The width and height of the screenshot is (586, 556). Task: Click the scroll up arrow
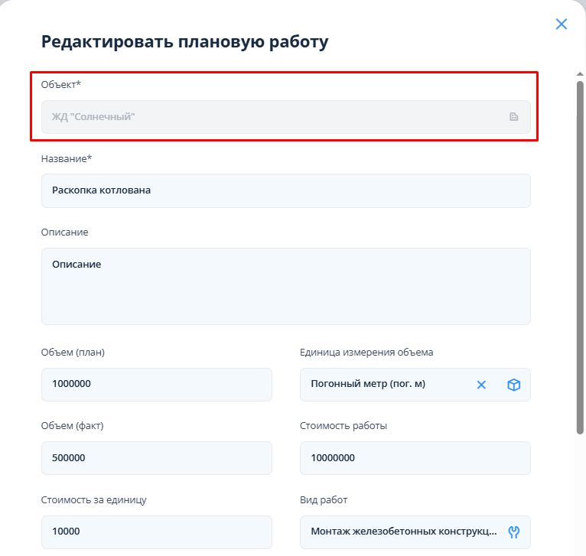pos(580,73)
